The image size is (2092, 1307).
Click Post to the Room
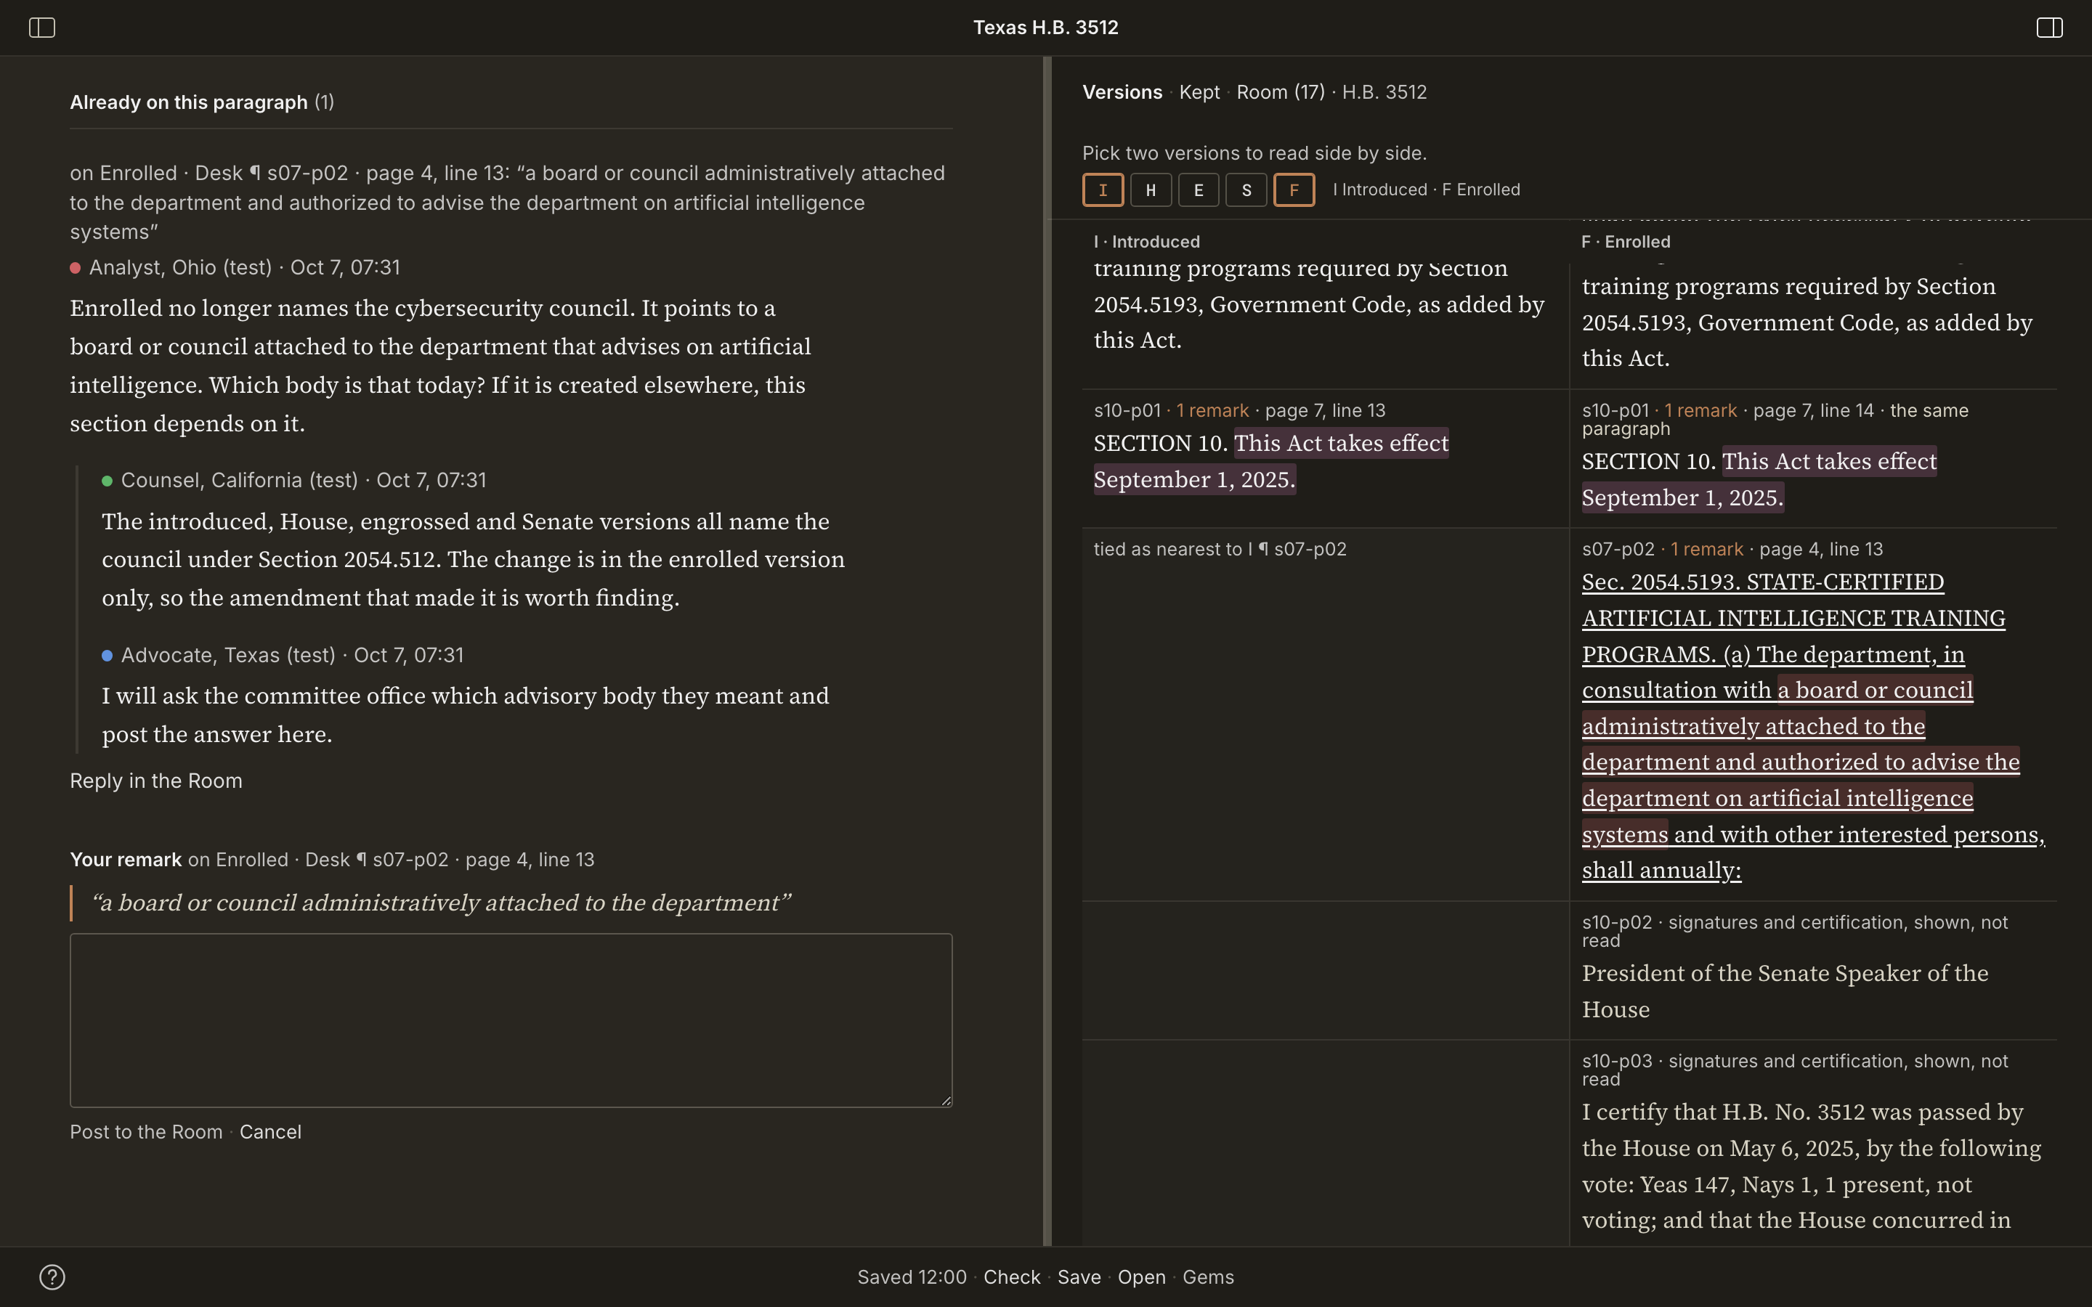pyautogui.click(x=146, y=1133)
